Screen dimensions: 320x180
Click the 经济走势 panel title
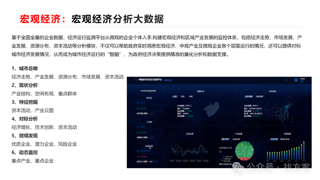coord(190,134)
